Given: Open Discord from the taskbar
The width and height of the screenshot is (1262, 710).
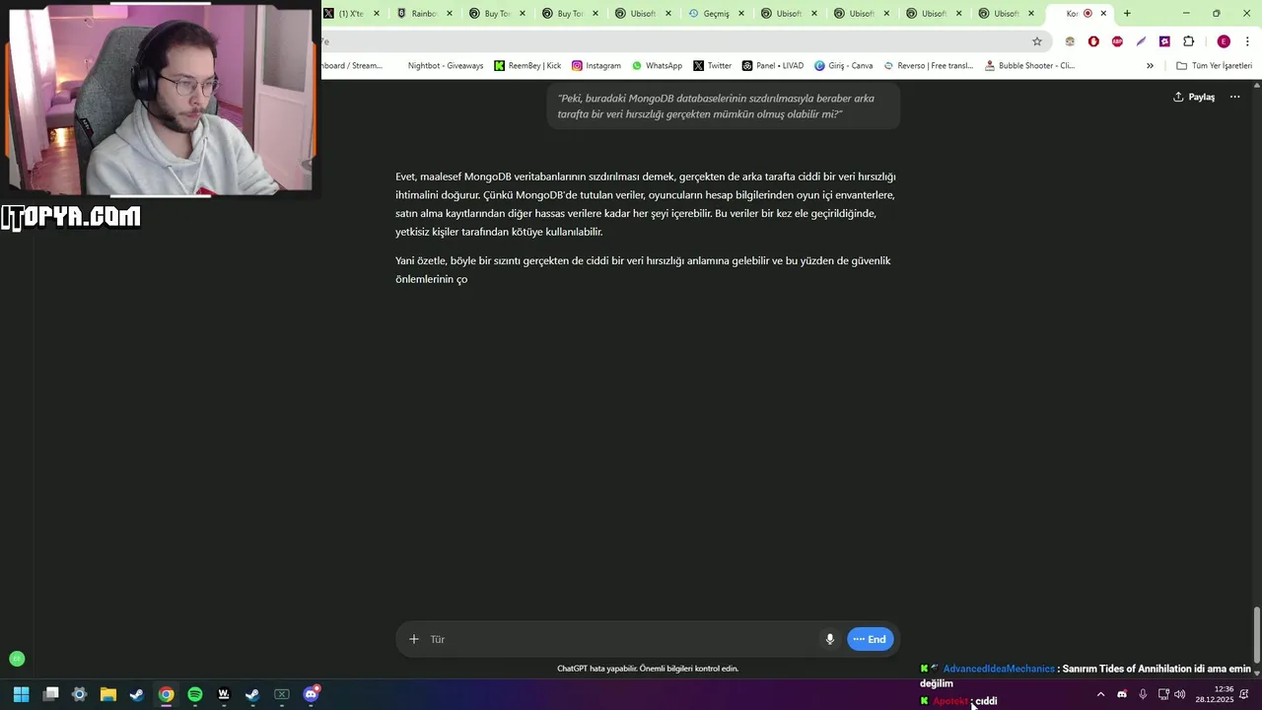Looking at the screenshot, I should tap(312, 694).
